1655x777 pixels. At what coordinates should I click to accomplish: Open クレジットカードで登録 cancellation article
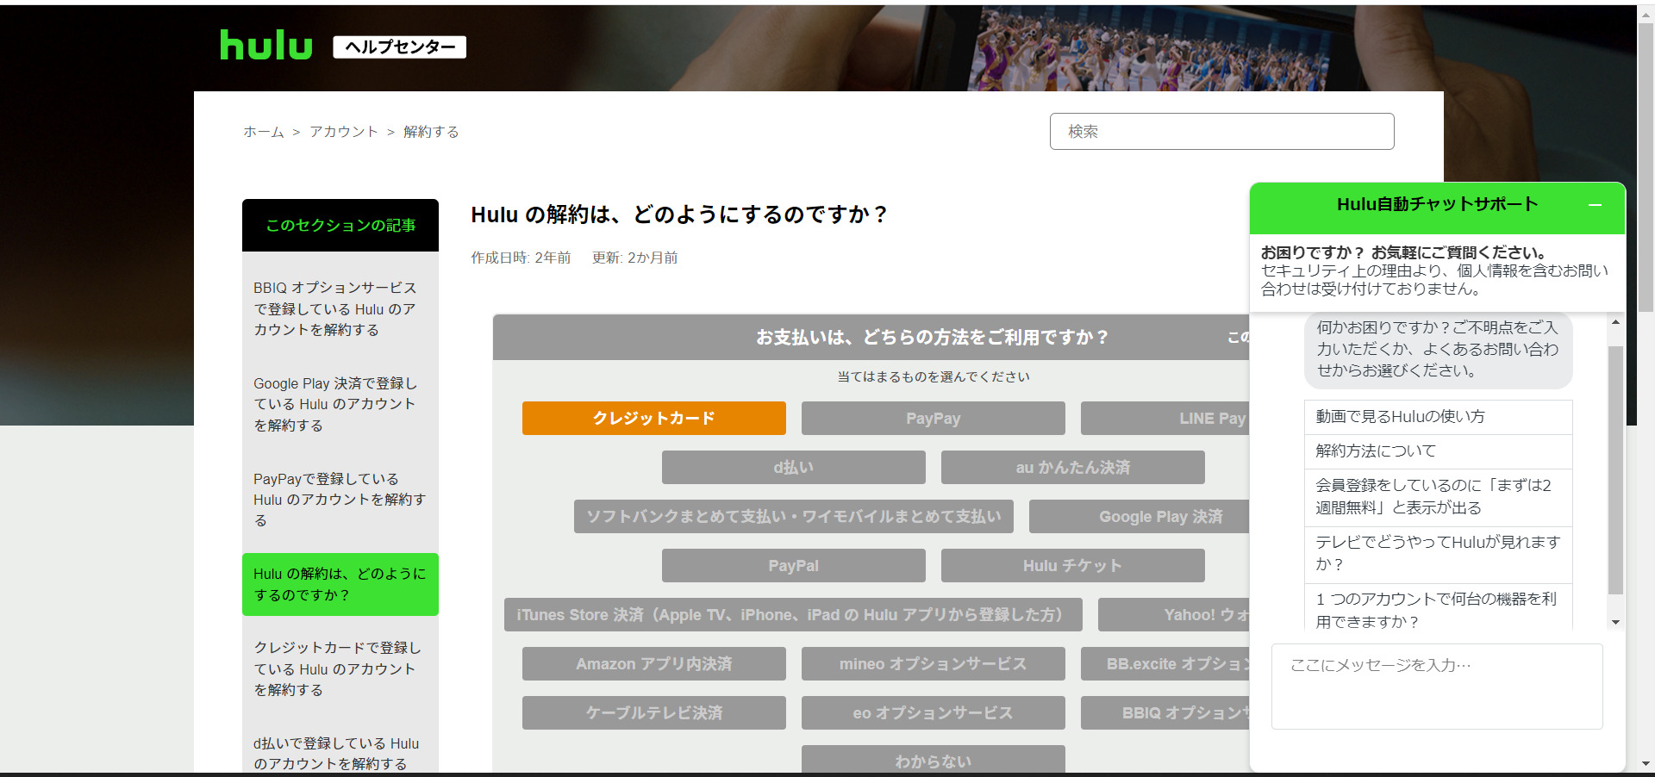point(336,668)
